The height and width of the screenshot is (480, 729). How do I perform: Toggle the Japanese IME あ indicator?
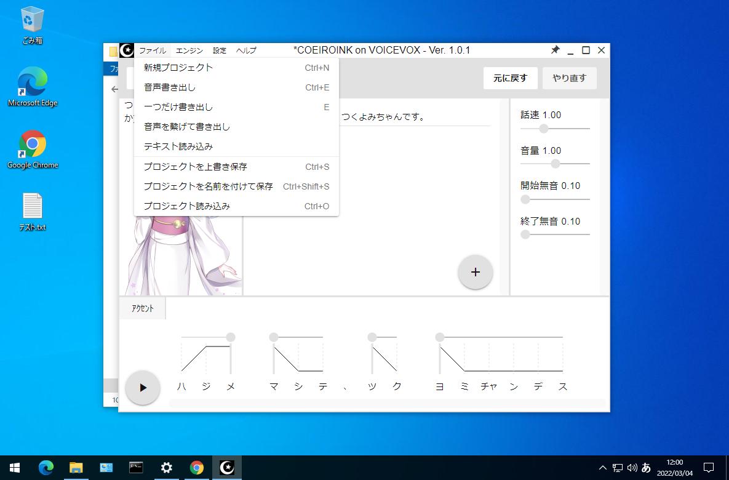coord(646,468)
